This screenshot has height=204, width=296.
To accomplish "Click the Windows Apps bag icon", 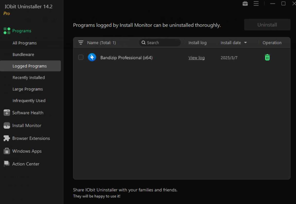I will [7, 151].
